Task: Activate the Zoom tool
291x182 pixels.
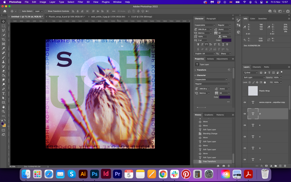Action: click(3, 111)
